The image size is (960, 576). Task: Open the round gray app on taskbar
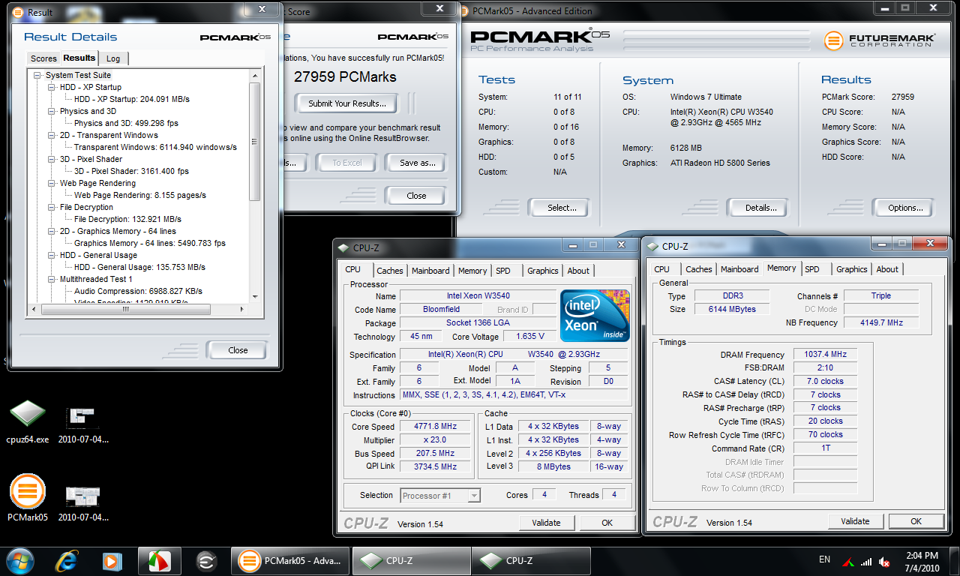(x=206, y=560)
